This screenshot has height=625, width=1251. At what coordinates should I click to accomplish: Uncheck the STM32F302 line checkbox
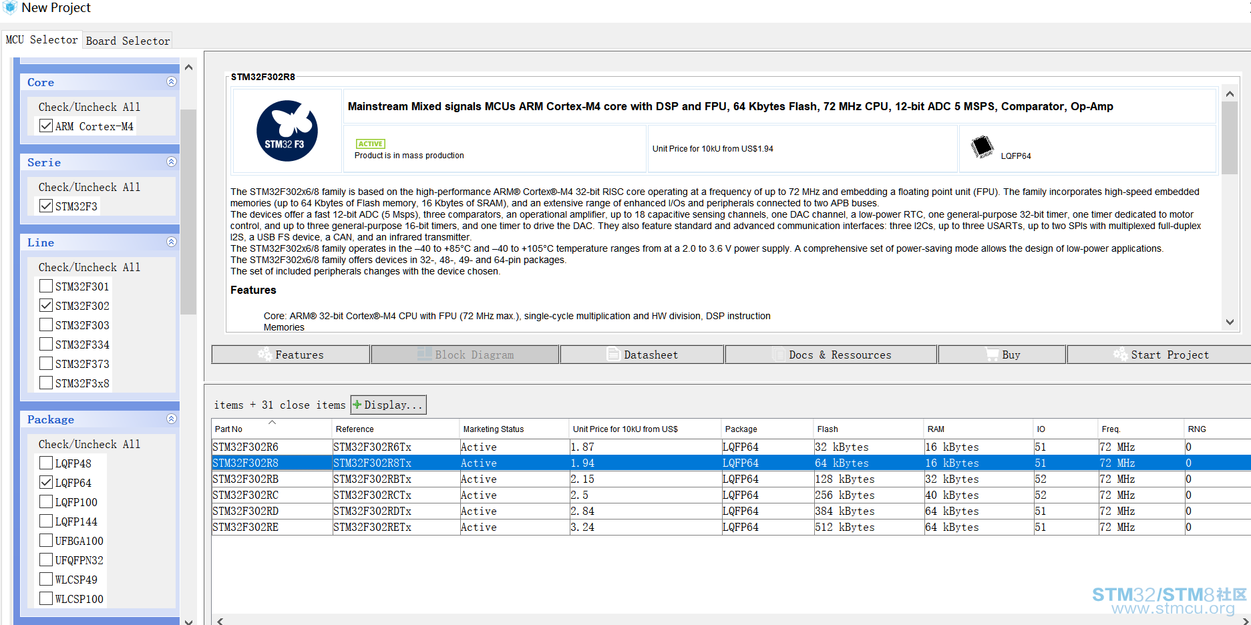(46, 305)
